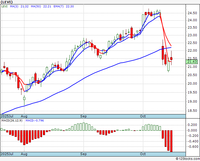Screen dimensions: 200x161
Task: Click the EMA(7) legend label
Action: (x=59, y=6)
